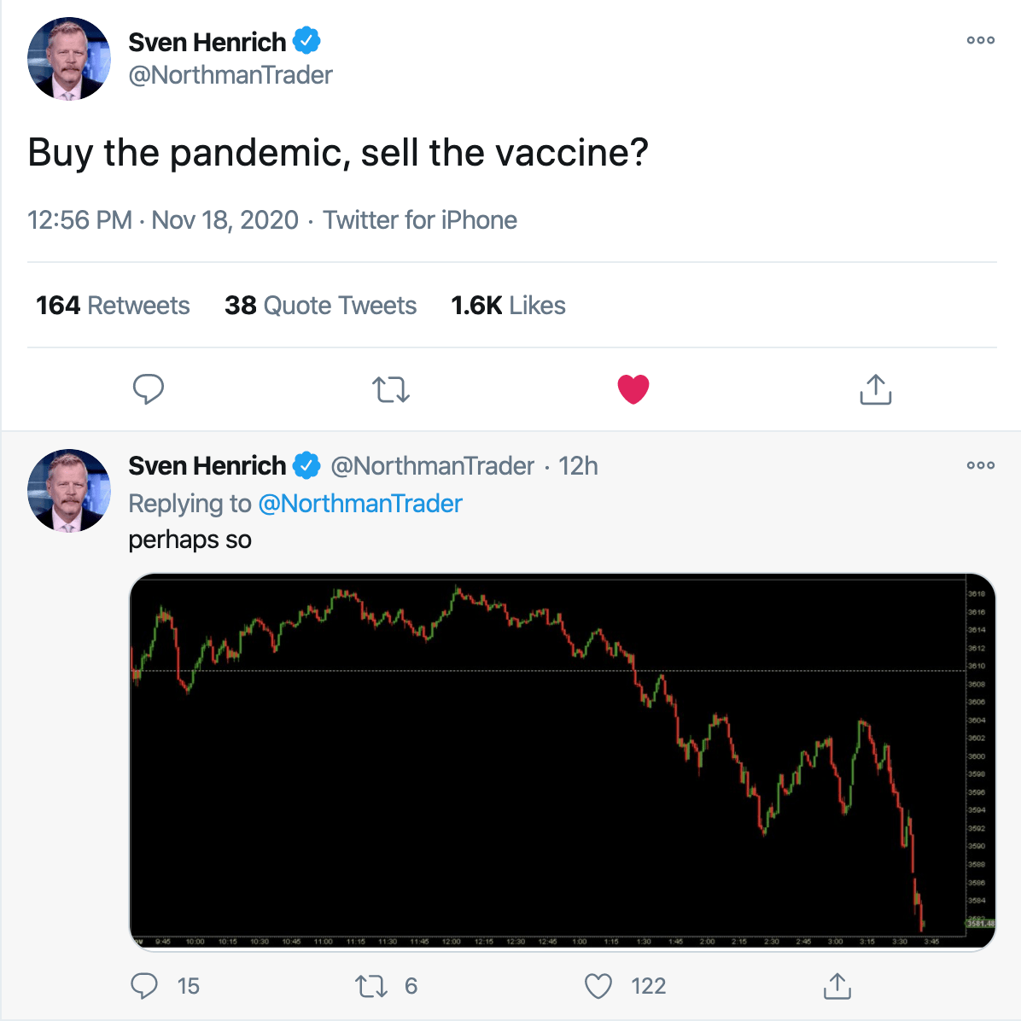1021x1021 pixels.
Task: Like the 'perhaps so' reply
Action: [x=598, y=986]
